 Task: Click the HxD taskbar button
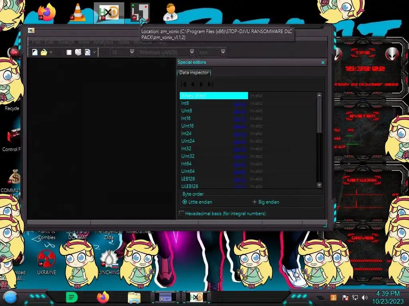[x=196, y=297]
